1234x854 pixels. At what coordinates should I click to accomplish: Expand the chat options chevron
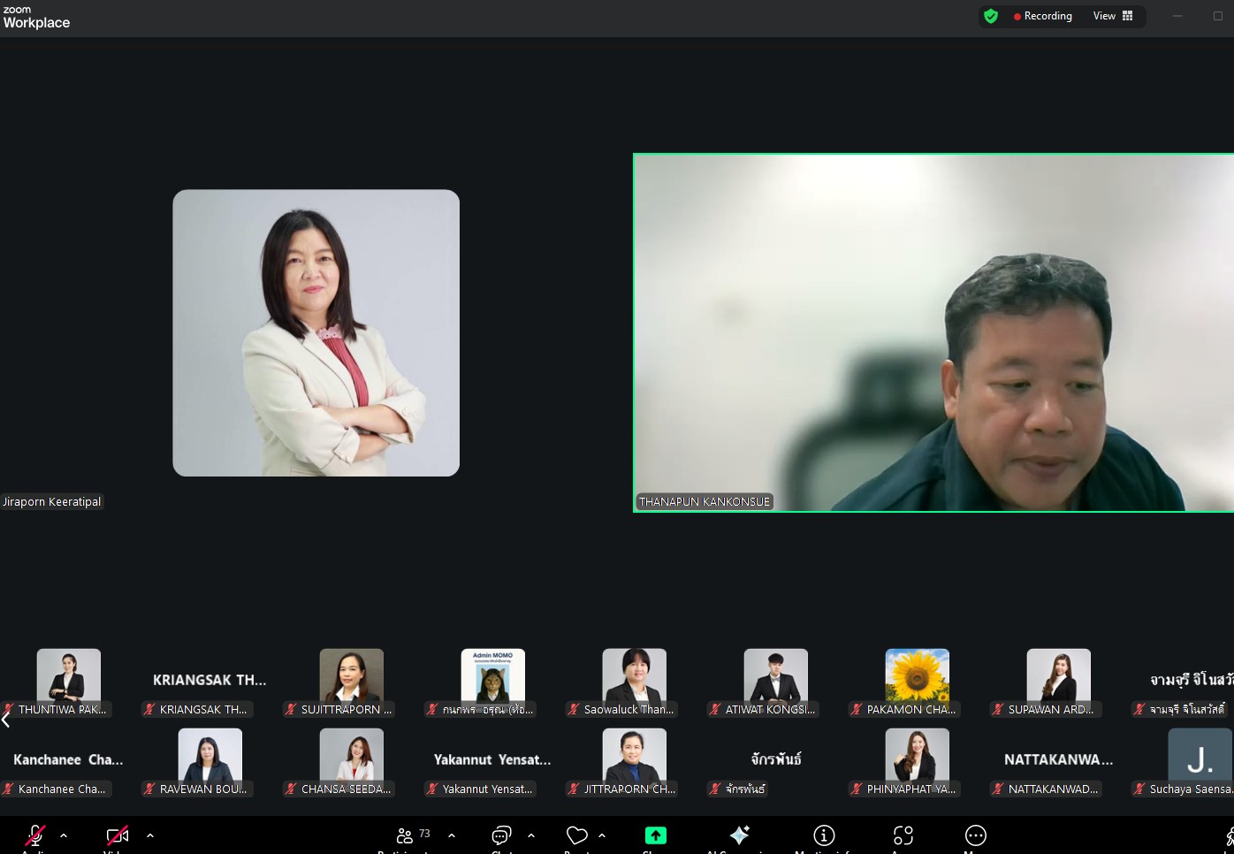(x=531, y=835)
